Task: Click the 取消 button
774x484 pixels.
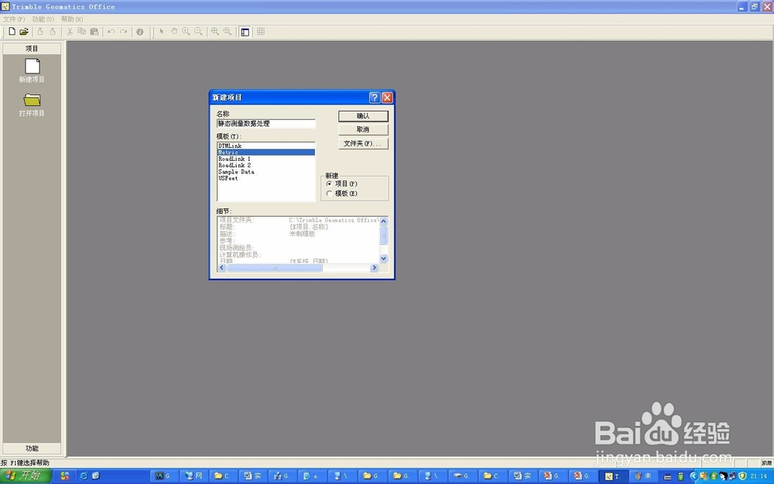Action: click(x=363, y=129)
